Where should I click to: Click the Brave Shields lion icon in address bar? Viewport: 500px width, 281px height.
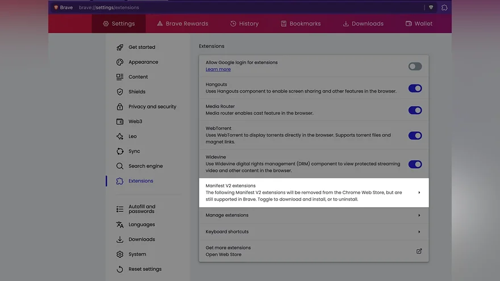tap(431, 7)
